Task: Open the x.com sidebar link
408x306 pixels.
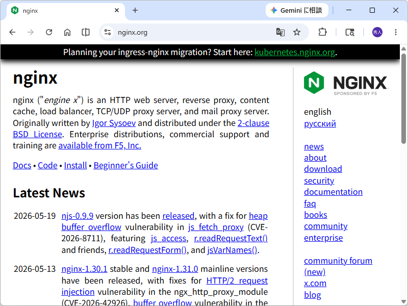Action: 315,284
